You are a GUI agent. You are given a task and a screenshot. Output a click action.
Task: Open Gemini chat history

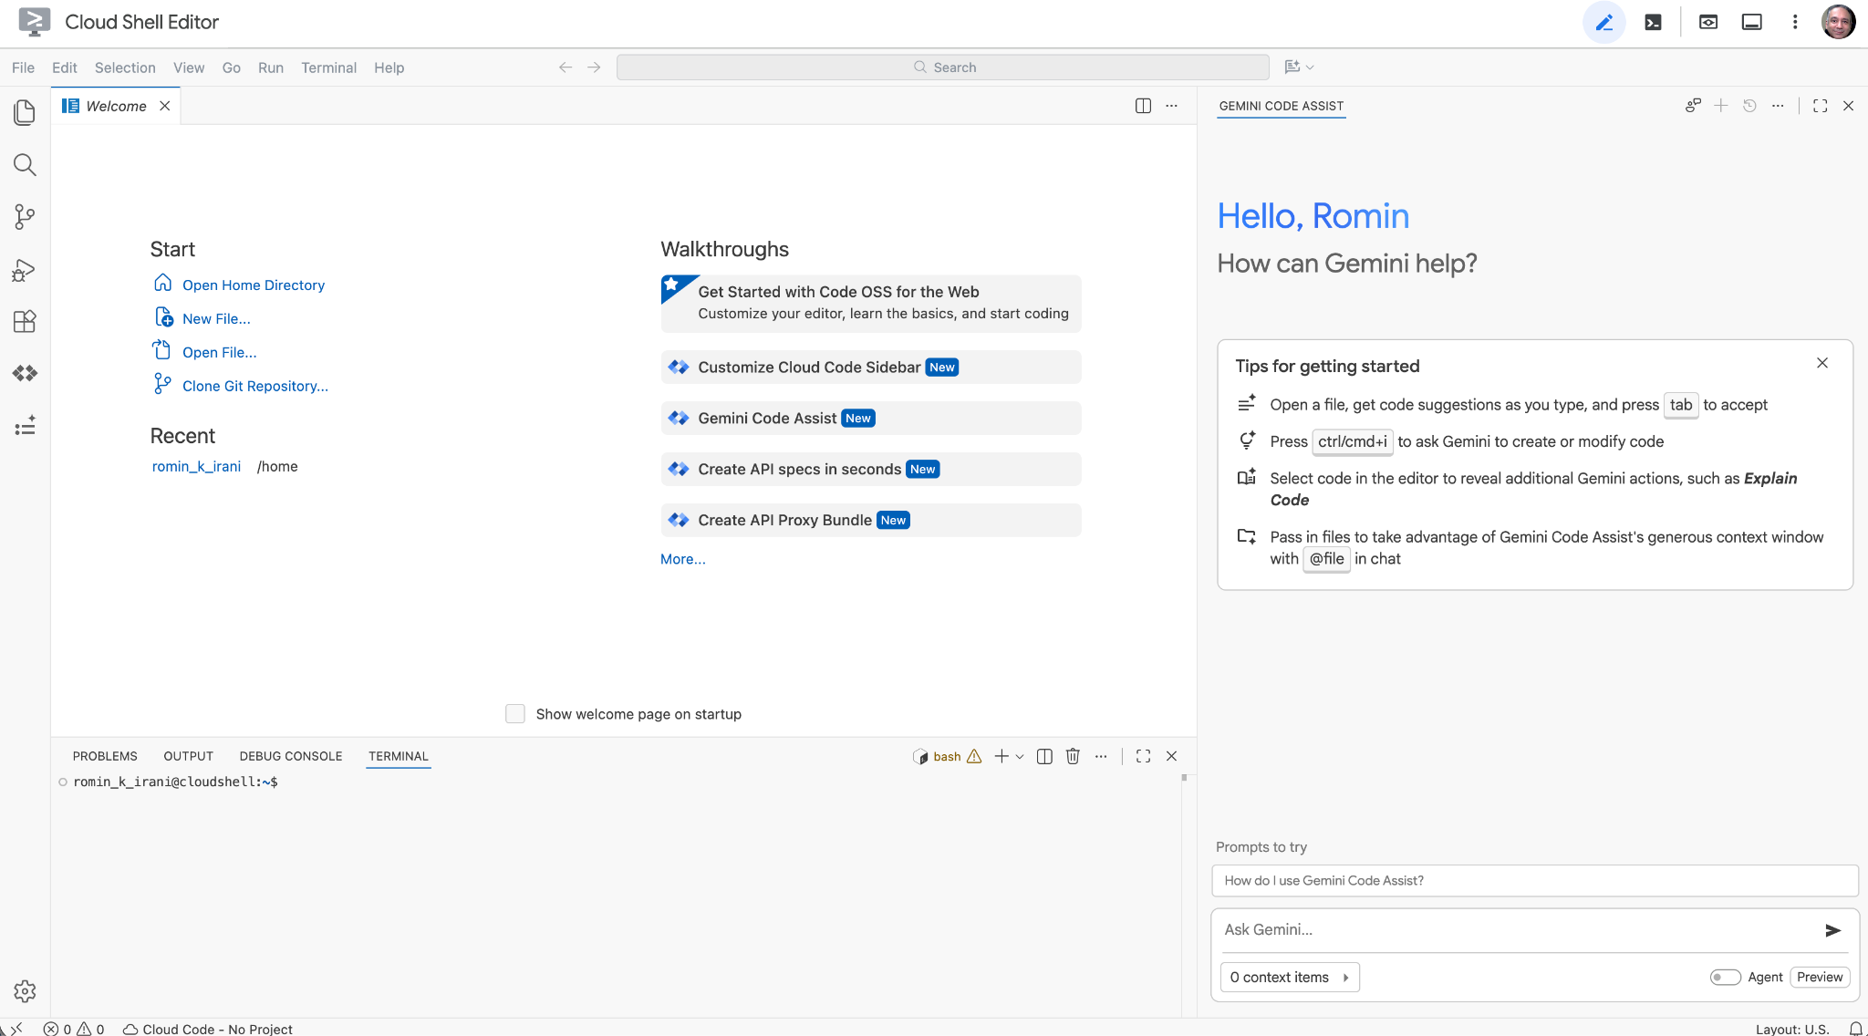pyautogui.click(x=1749, y=106)
